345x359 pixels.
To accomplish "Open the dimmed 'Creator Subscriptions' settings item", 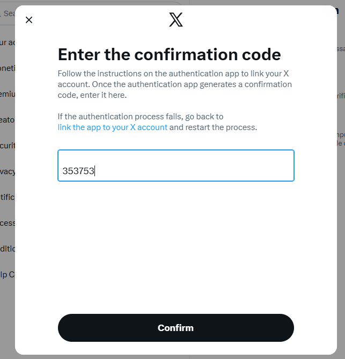I will coord(8,120).
